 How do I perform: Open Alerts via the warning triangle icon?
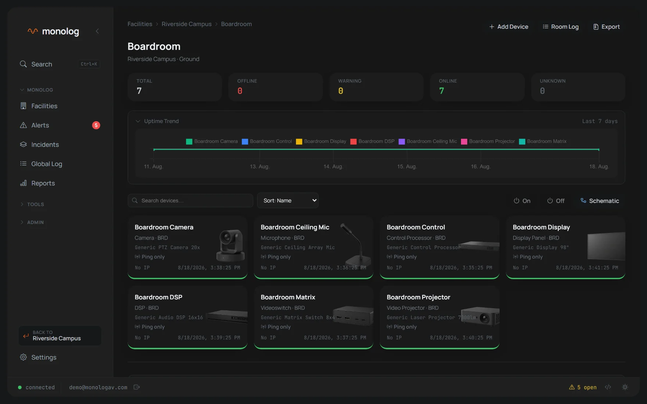click(23, 125)
